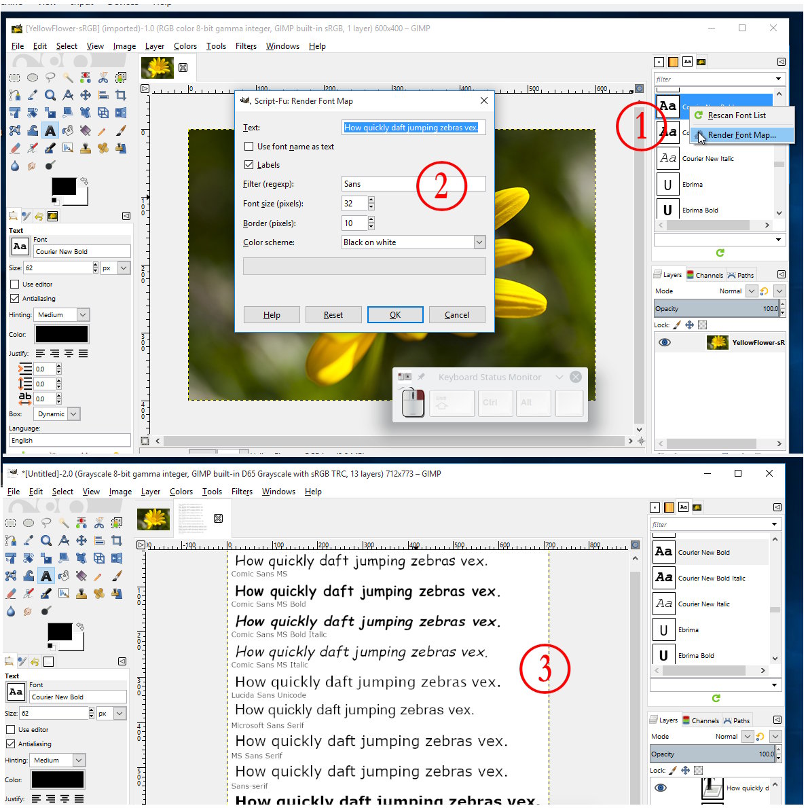This screenshot has width=808, height=808.
Task: Select Fuzzy Select wand in top window toolbox
Action: (68, 78)
